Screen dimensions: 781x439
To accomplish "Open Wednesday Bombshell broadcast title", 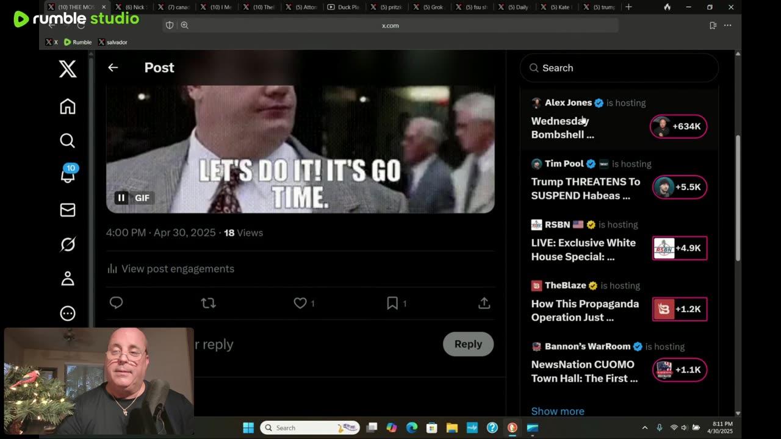I will click(563, 128).
